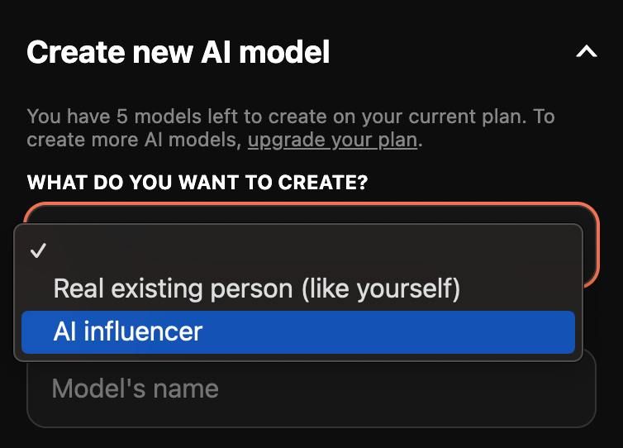Viewport: 623px width, 448px height.
Task: Click the Real existing person text label
Action: [256, 288]
